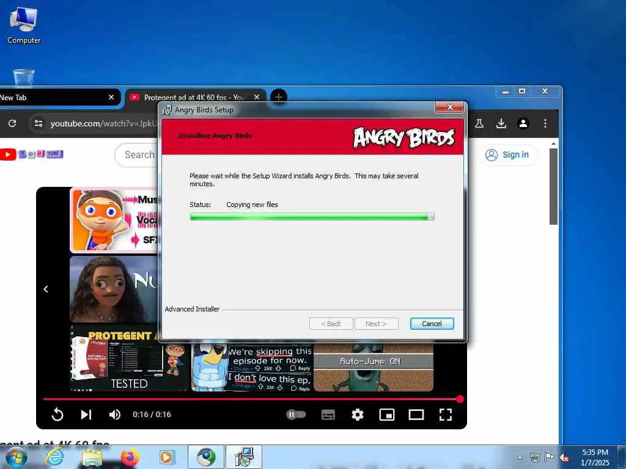Toggle the autoplay switch in the player

point(296,415)
